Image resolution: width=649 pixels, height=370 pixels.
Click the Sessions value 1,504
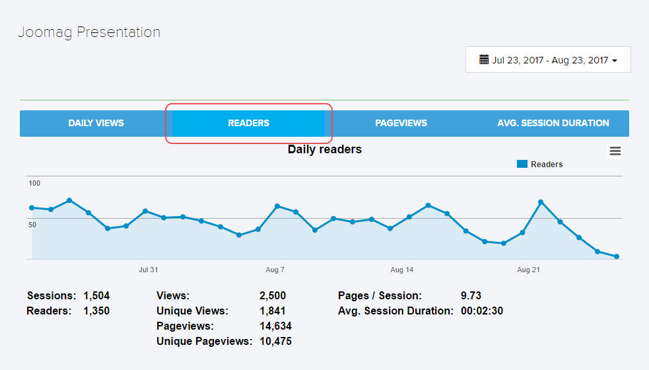click(96, 296)
